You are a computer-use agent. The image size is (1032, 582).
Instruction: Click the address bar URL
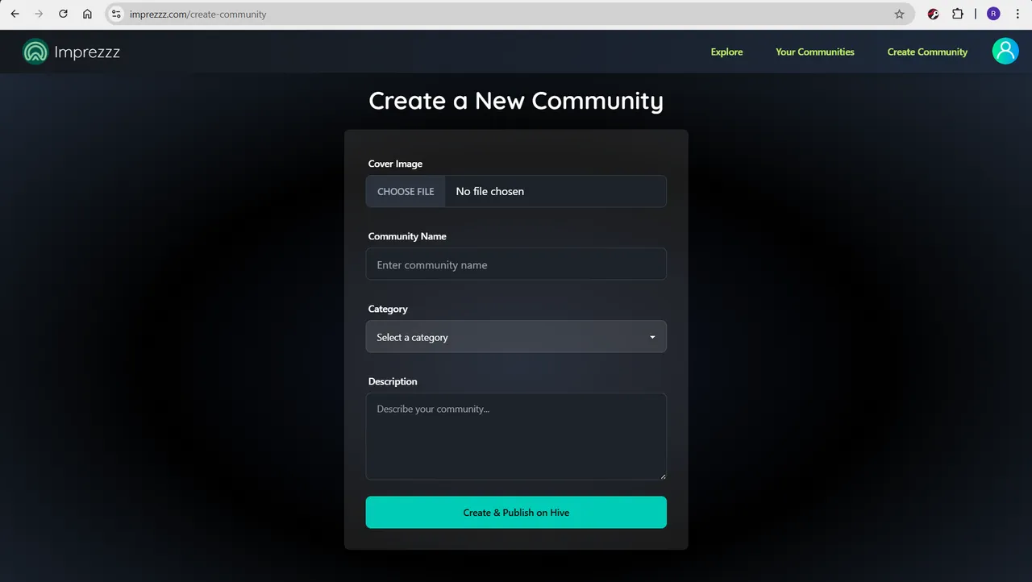198,14
